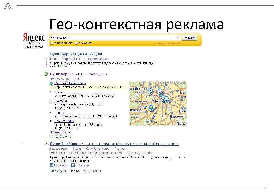Image resolution: width=274 pixels, height=193 pixels.
Task: Open the 'копия' cached copy link
Action: (x=97, y=171)
